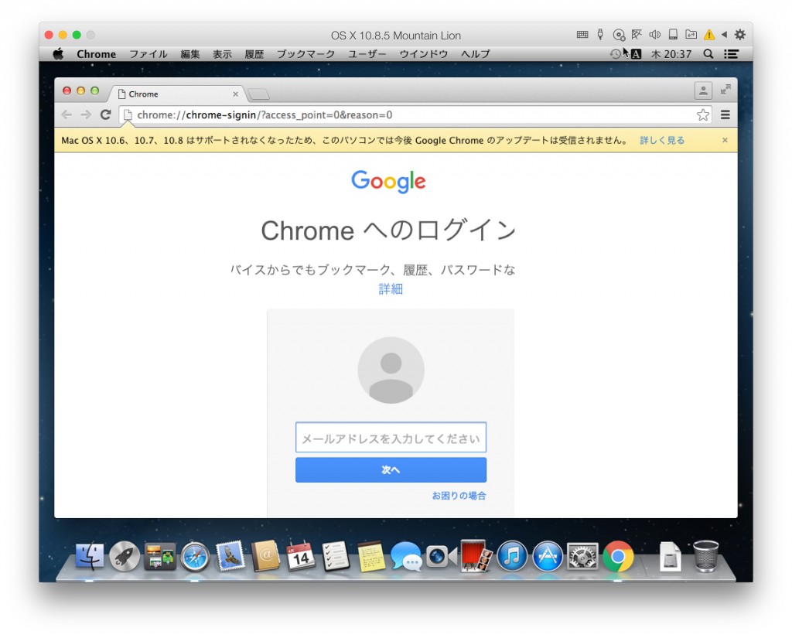Viewport: 792px width, 638px height.
Task: Click the Chrome reload page icon
Action: click(105, 114)
